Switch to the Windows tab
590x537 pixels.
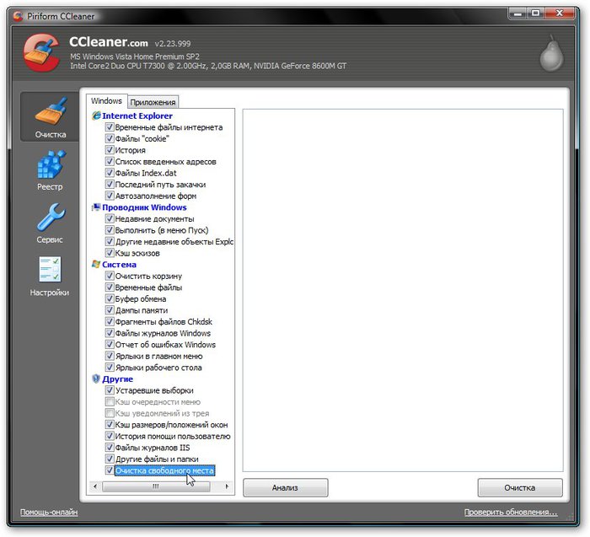106,101
